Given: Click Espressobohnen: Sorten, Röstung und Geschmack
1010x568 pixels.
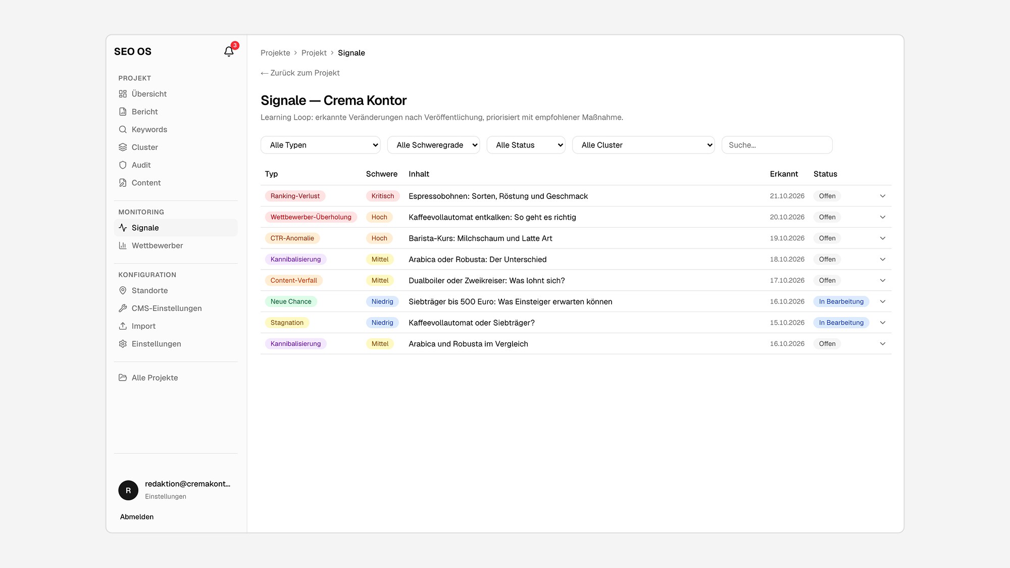Looking at the screenshot, I should pos(498,196).
